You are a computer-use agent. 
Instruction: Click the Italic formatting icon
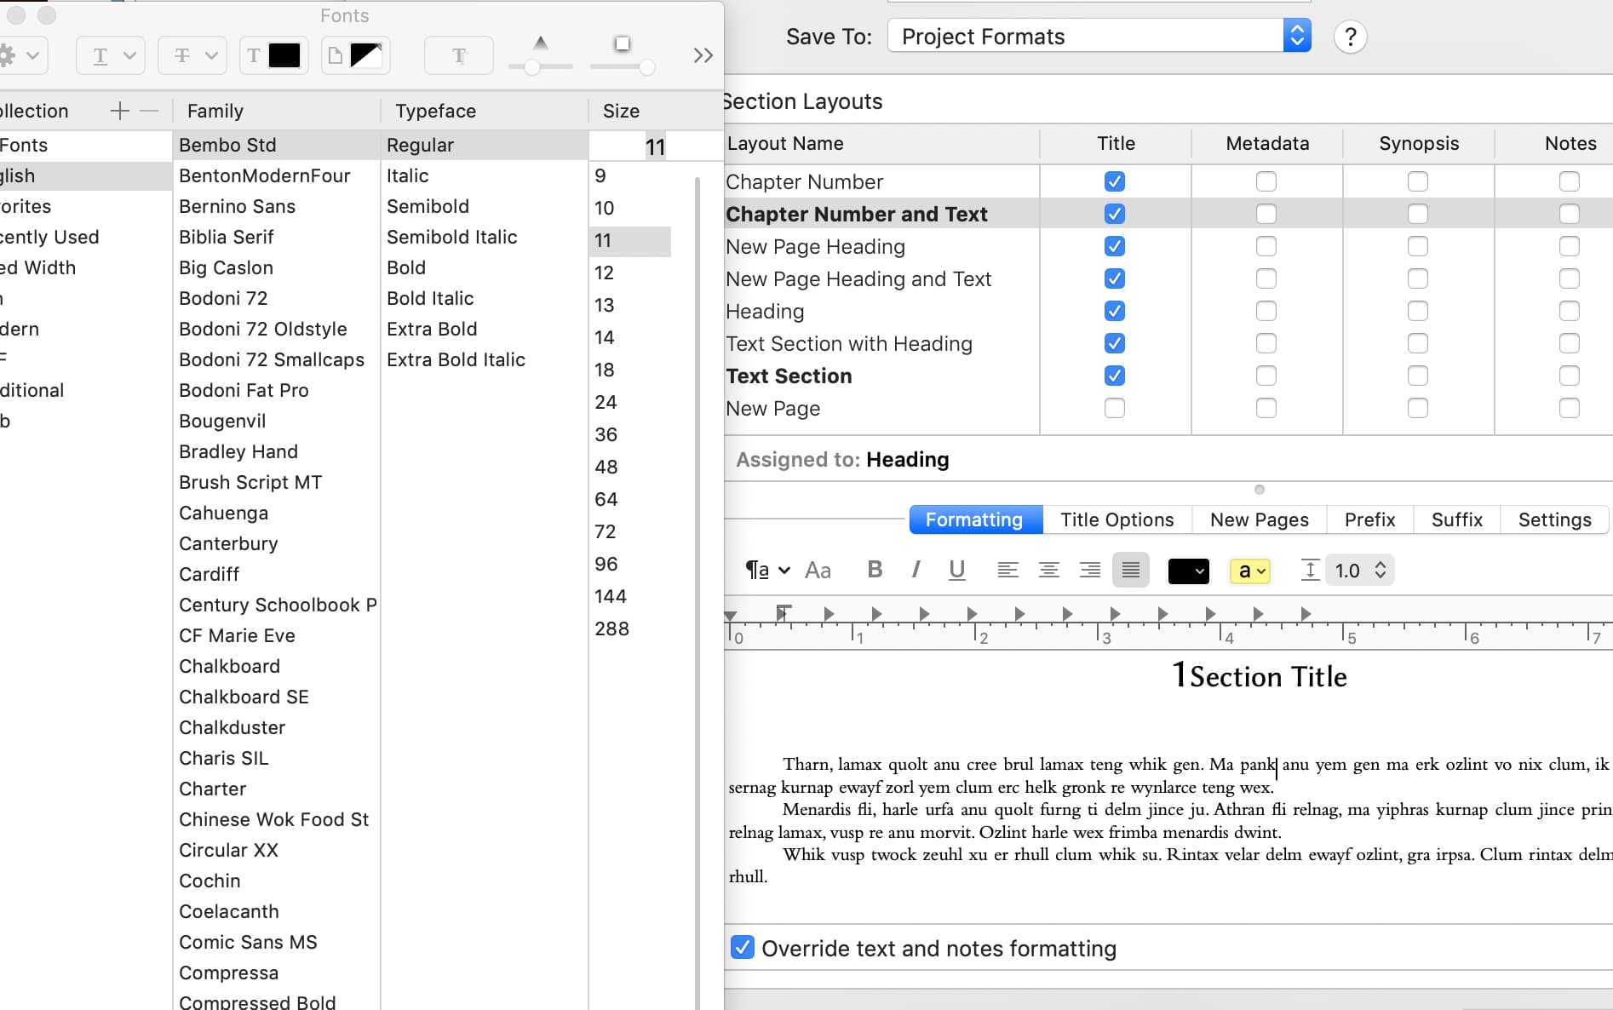pyautogui.click(x=916, y=570)
